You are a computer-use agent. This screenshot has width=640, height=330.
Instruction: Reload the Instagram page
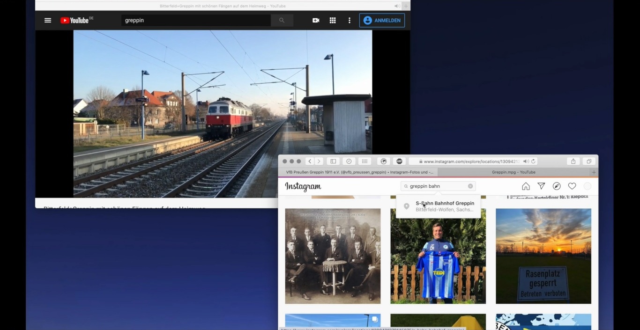click(x=533, y=161)
